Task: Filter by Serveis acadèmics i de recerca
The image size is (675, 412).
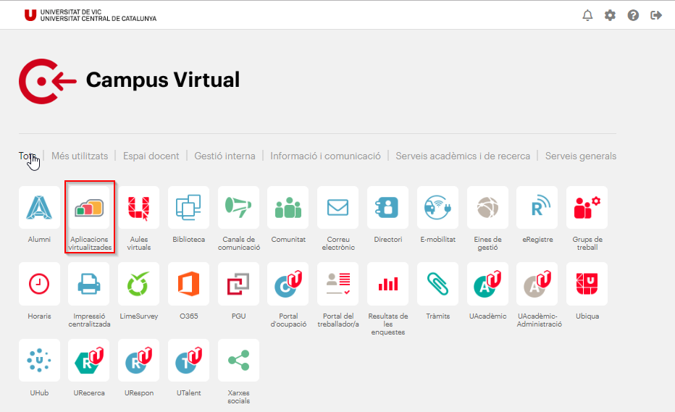Action: [463, 156]
